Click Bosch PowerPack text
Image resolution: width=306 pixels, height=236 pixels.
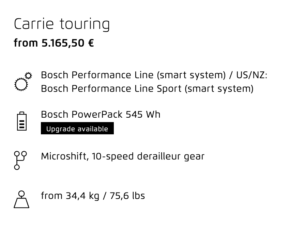click(82, 114)
